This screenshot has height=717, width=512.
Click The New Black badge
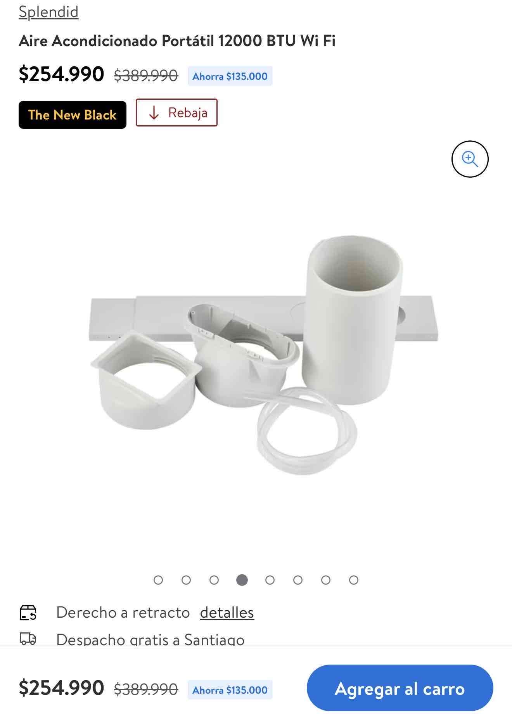(x=73, y=115)
